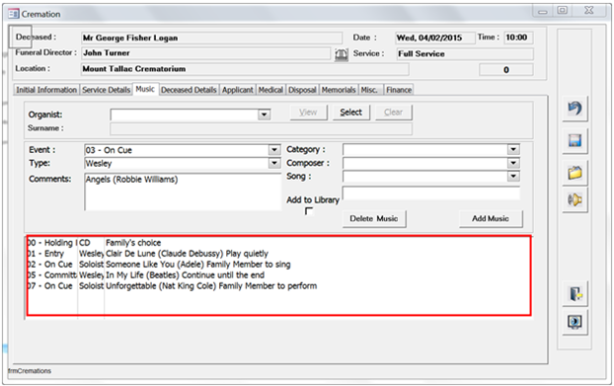Open the Memorials tab
Viewport: 614px width, 386px height.
coord(339,90)
